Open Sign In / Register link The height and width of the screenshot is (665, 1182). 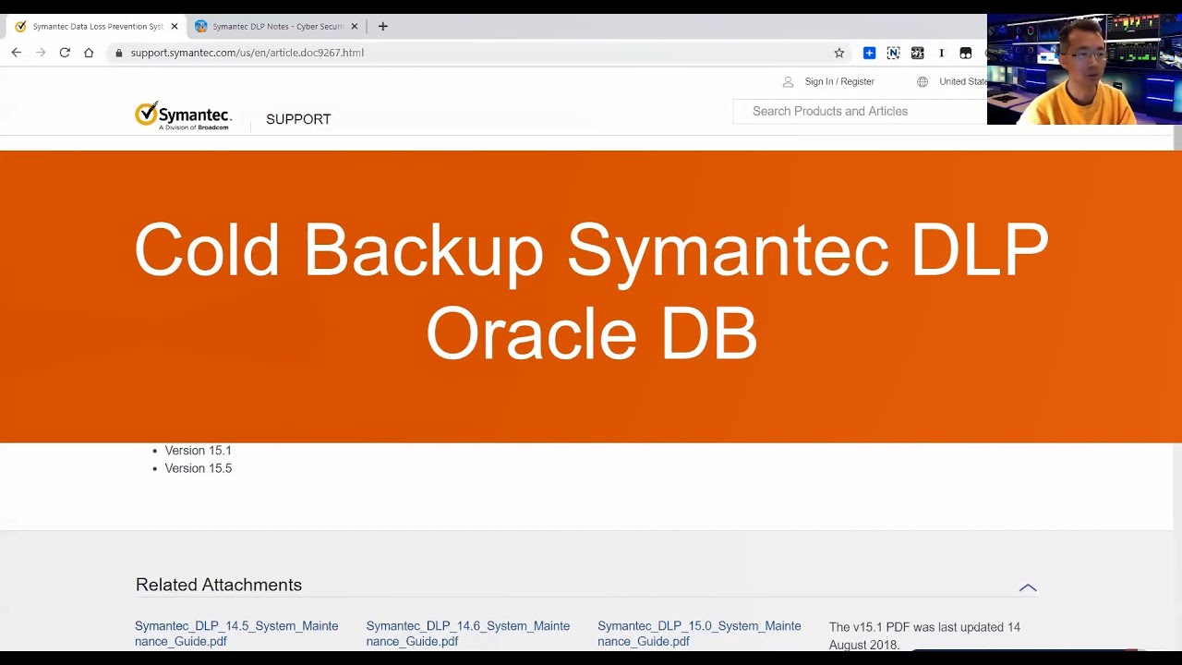[x=839, y=81]
